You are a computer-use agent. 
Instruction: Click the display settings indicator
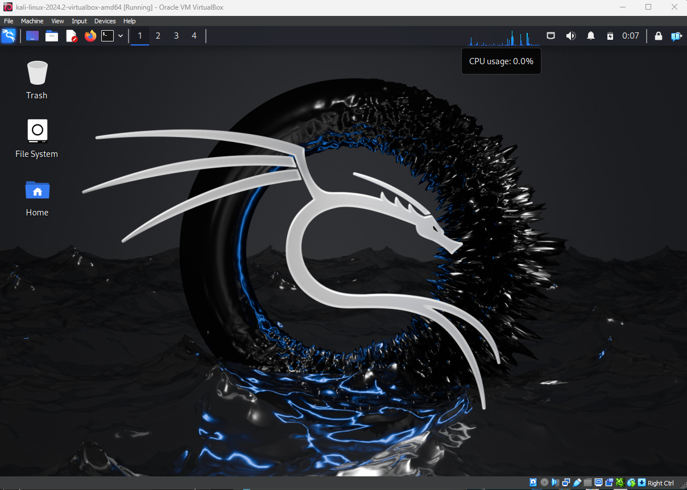pos(598,483)
